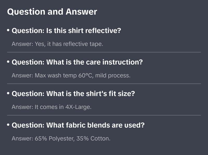
Task: Click the "It comes in 4X-Large" answer
Action: coord(51,107)
